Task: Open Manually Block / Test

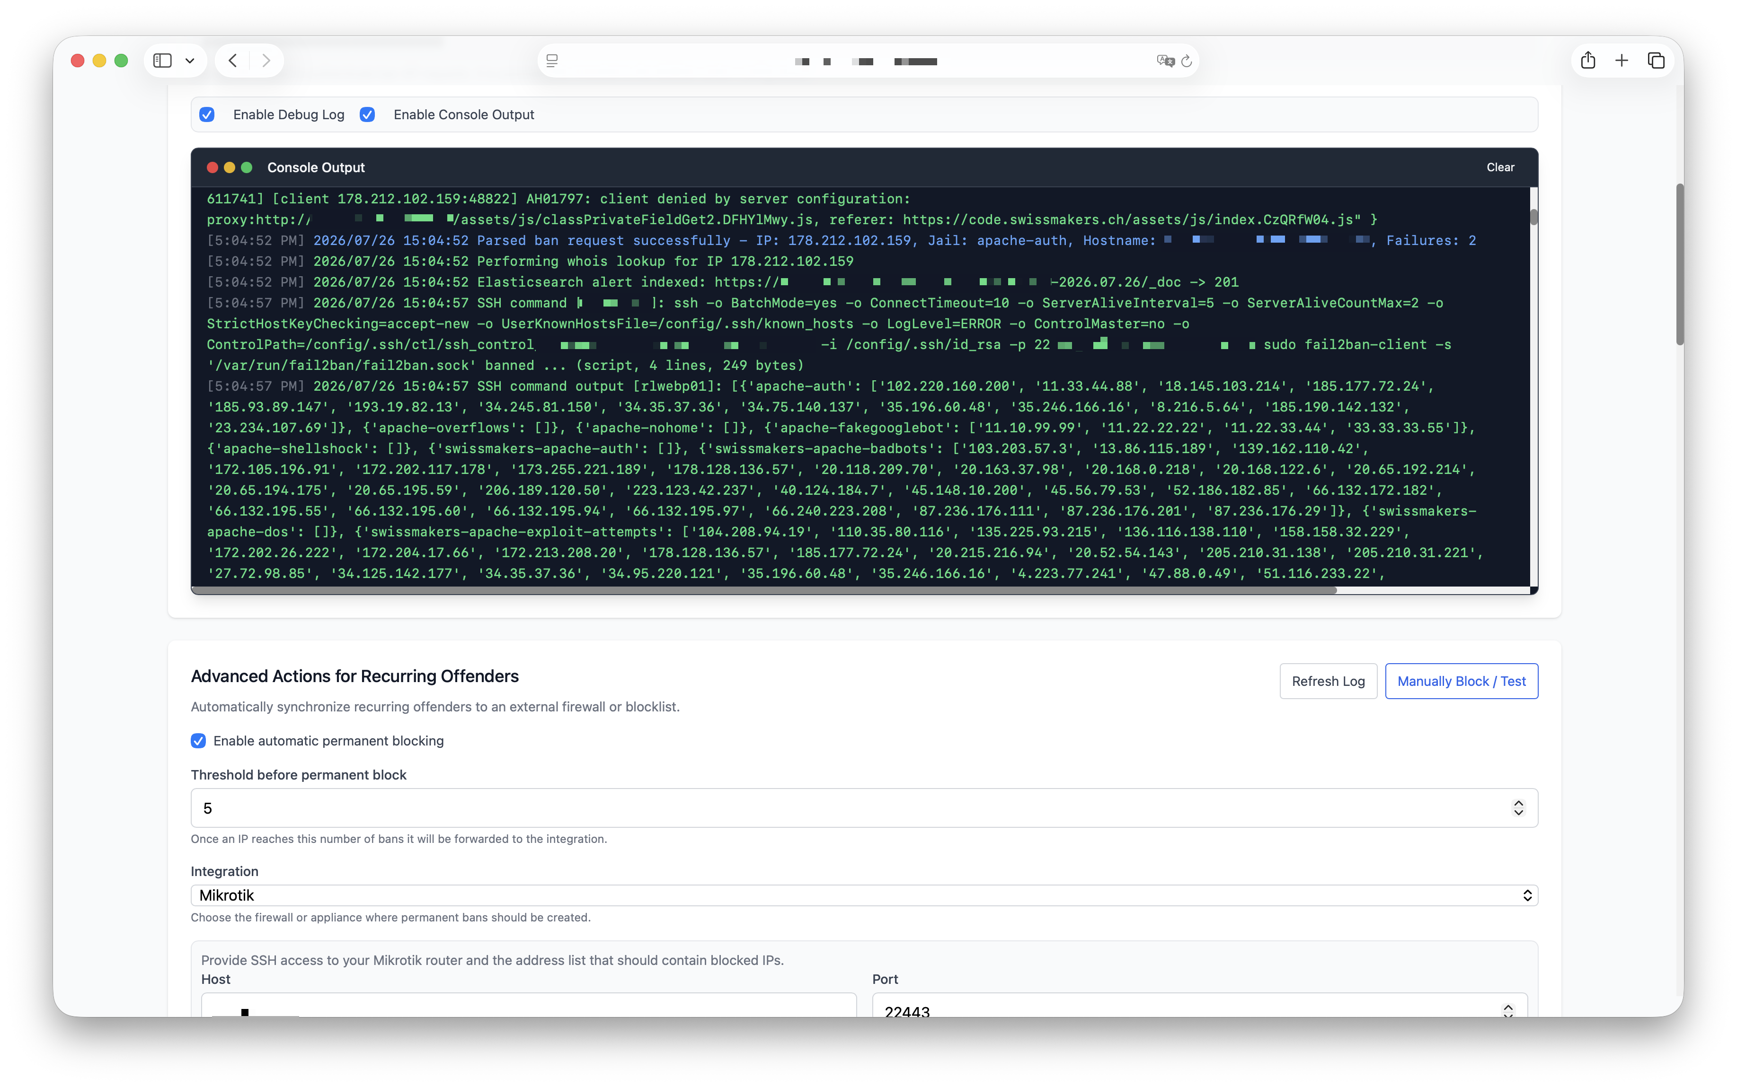Action: tap(1461, 681)
